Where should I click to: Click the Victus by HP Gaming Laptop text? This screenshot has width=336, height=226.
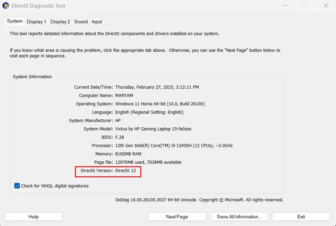coord(153,129)
